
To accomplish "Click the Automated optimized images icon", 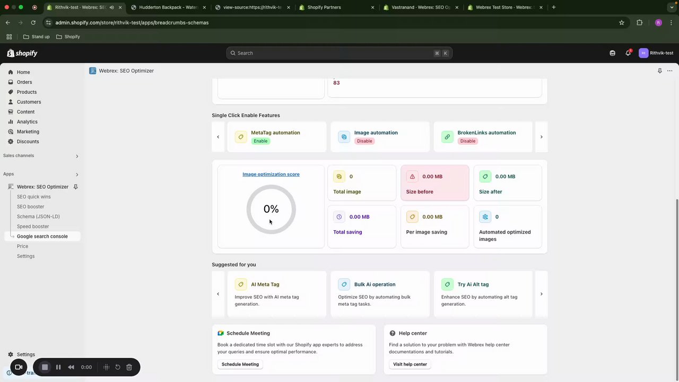I will [x=485, y=217].
